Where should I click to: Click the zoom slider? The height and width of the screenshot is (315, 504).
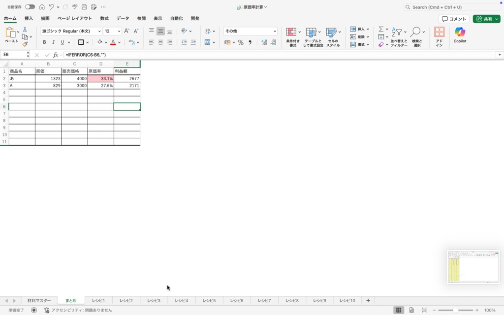pos(455,310)
